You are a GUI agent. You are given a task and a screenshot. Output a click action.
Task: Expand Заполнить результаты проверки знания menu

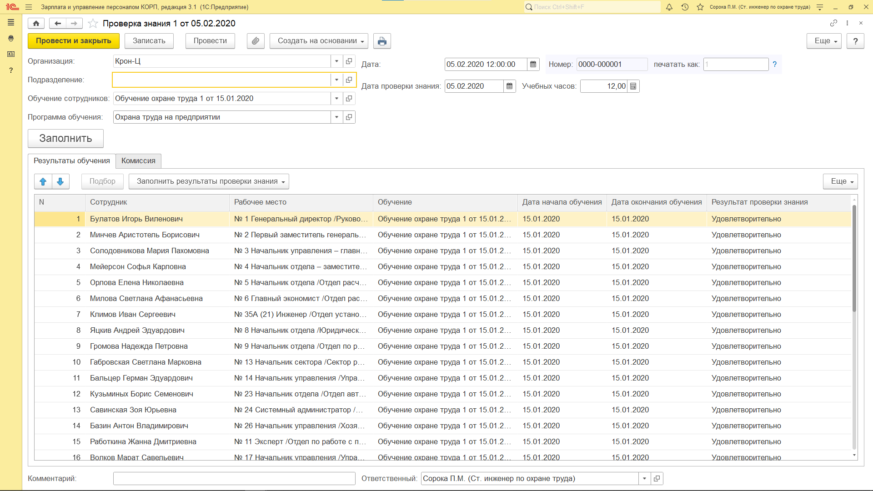(209, 181)
